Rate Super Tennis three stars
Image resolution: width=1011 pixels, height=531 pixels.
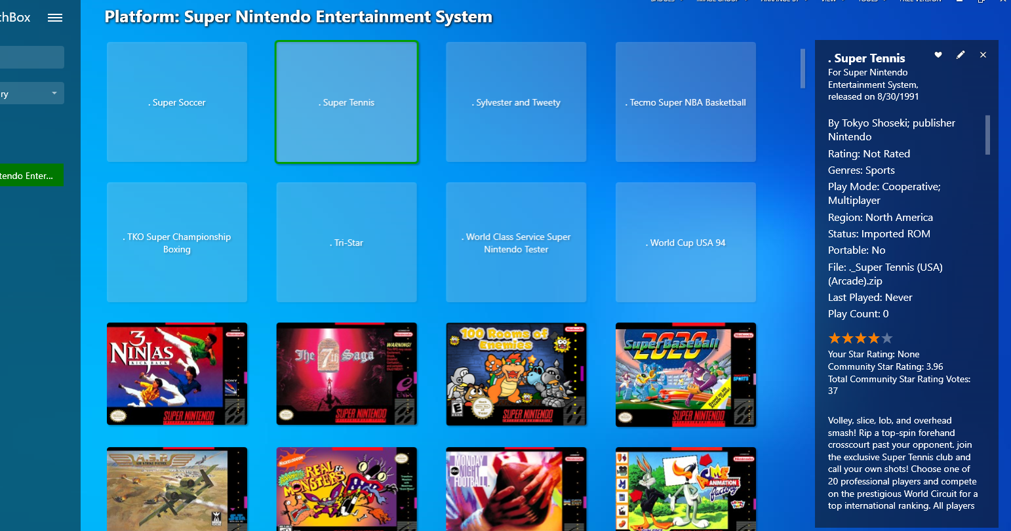click(861, 338)
